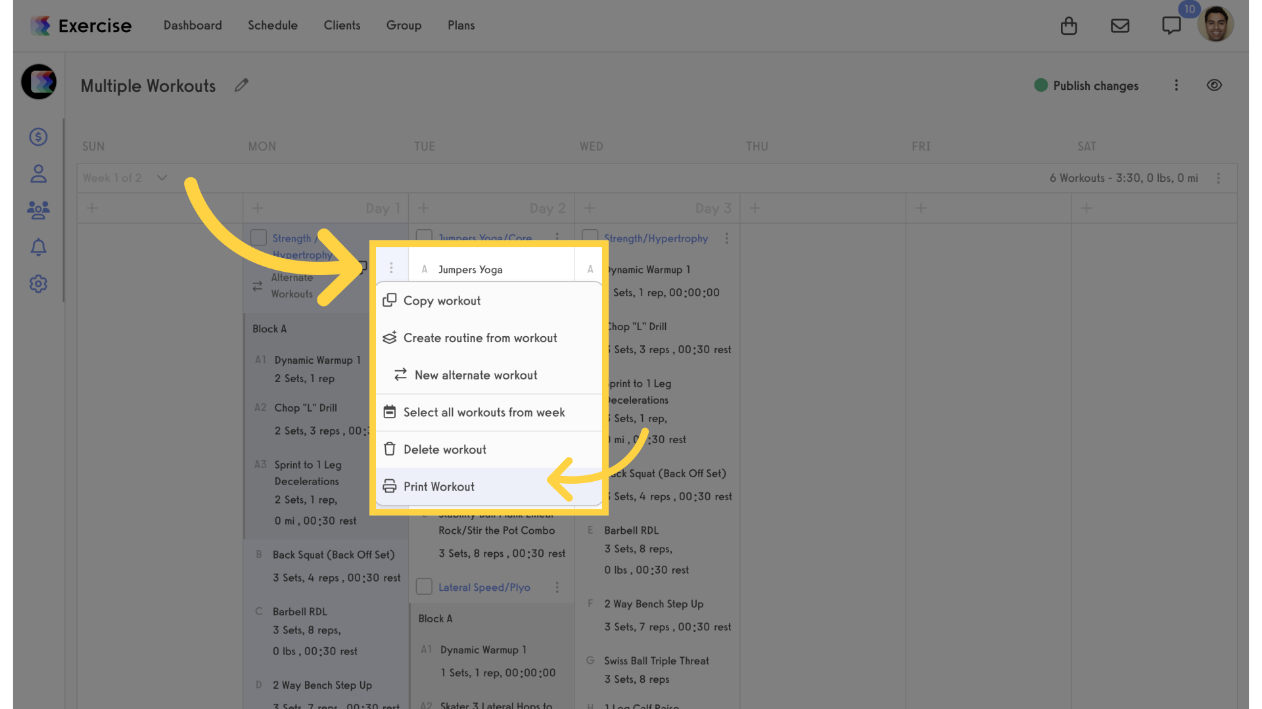
Task: Add workout to Saturday with plus
Action: [x=1087, y=208]
